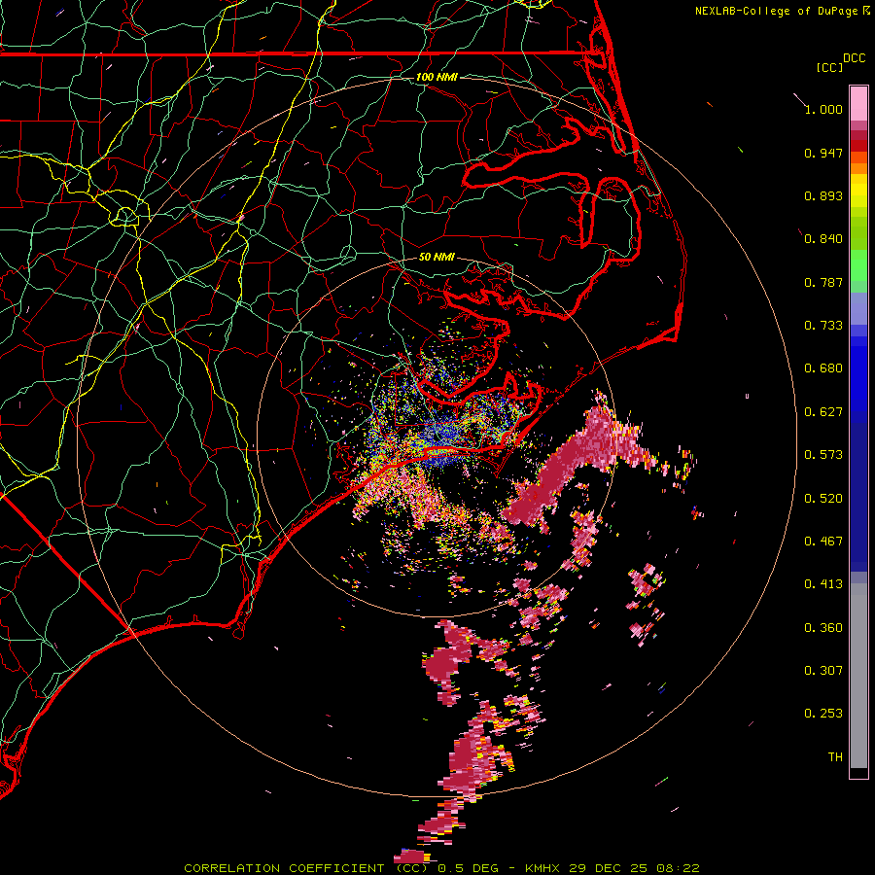Pick the light pink swatch beside 1.000
875x875 pixels.
point(858,104)
